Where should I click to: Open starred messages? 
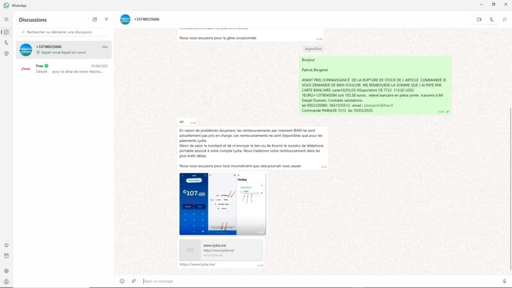click(6, 245)
